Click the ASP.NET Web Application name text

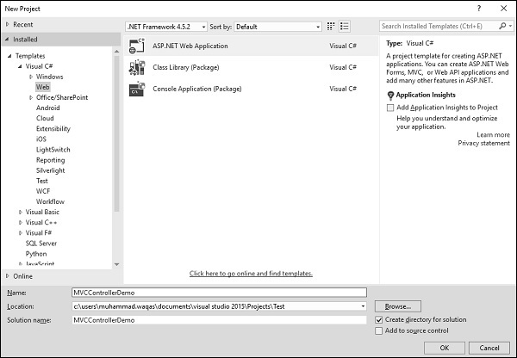(190, 46)
